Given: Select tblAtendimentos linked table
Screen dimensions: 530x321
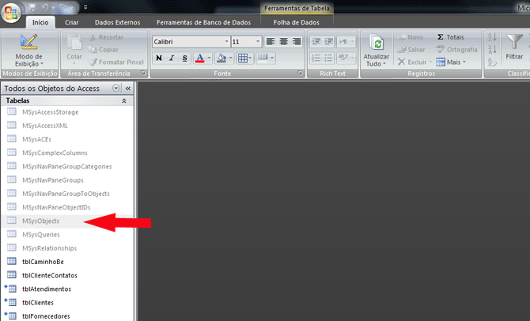Looking at the screenshot, I should click(67, 289).
